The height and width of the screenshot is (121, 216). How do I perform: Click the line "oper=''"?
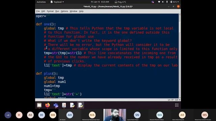(43, 16)
